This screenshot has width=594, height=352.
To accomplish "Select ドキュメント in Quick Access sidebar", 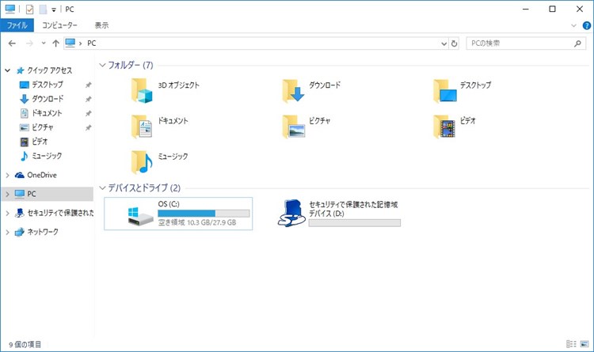I will (47, 113).
